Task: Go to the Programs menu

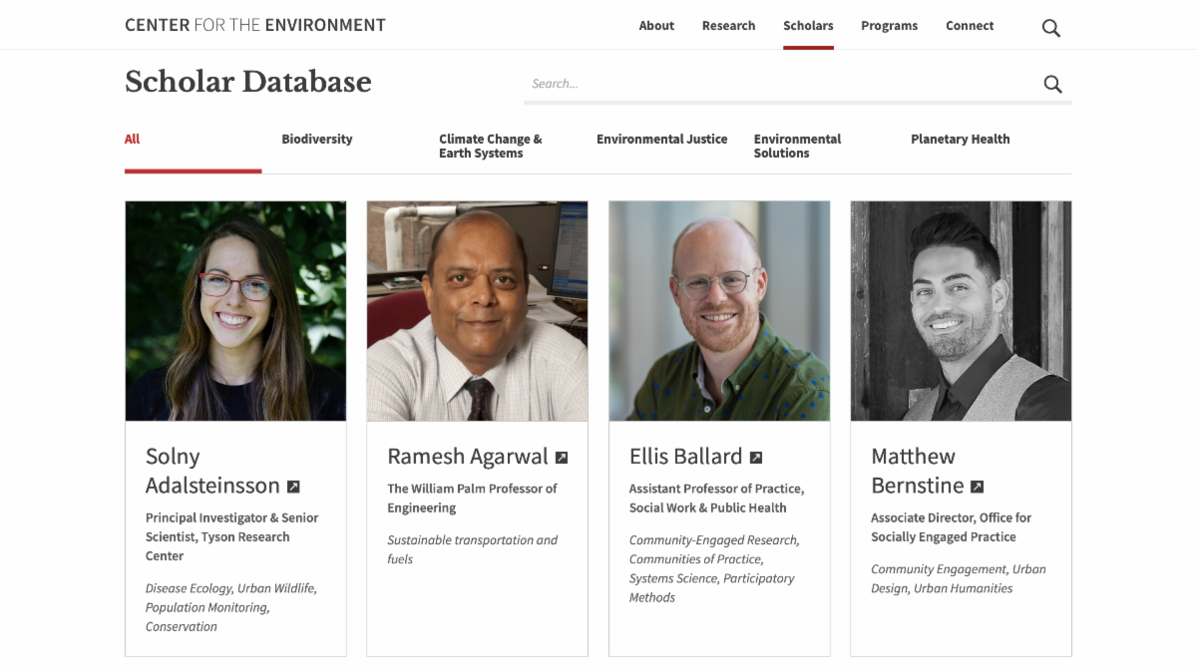Action: coord(889,26)
